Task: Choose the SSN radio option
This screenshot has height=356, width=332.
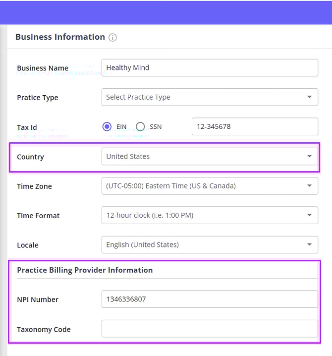Action: [140, 126]
